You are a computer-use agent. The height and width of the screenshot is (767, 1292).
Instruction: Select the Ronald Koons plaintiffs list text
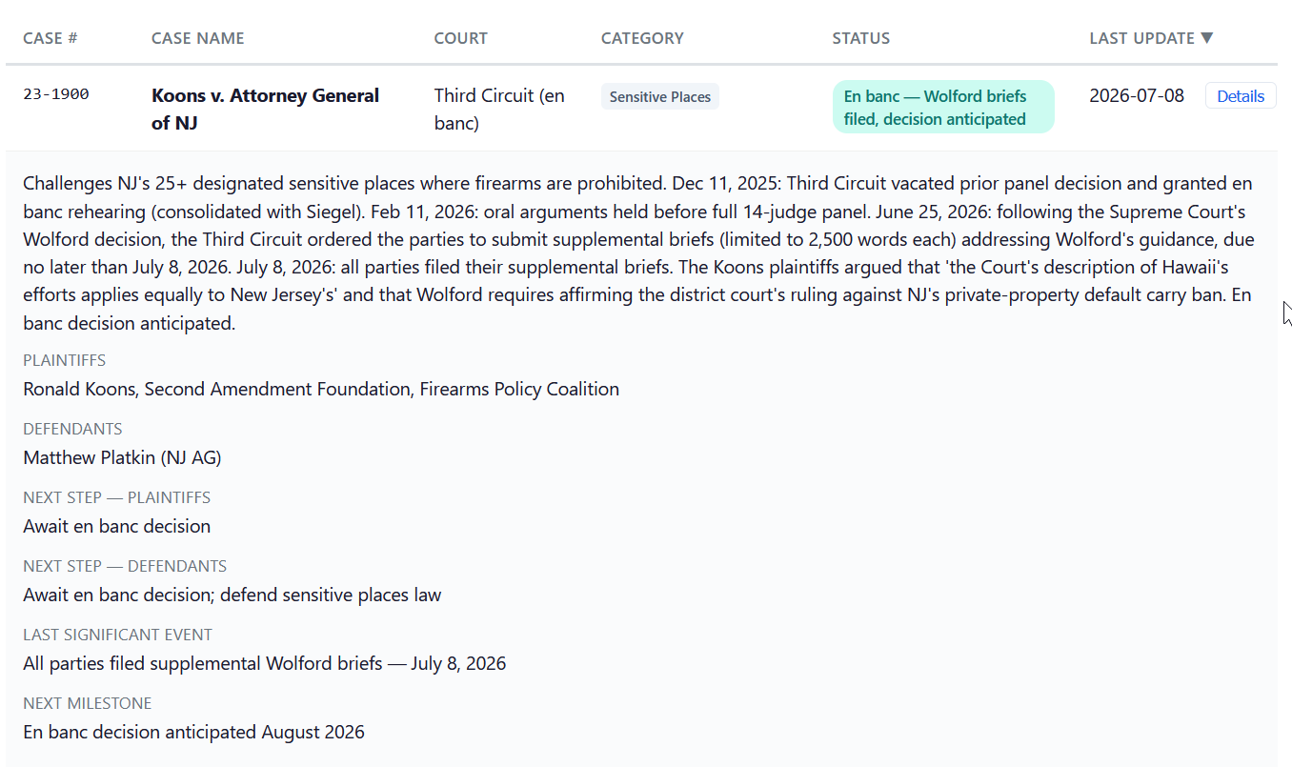[321, 389]
